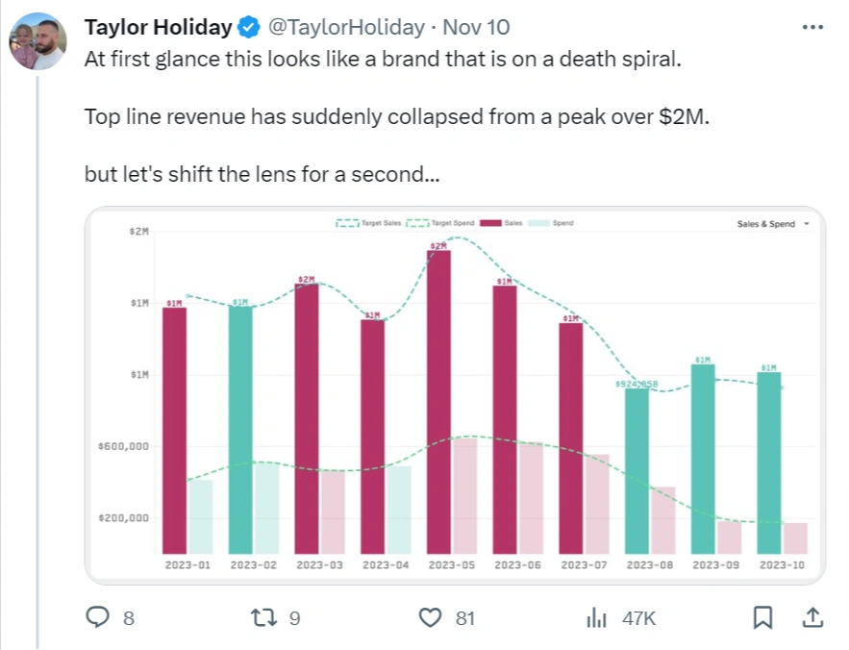Click Taylor Holiday's profile avatar
This screenshot has height=650, width=849.
pyautogui.click(x=37, y=41)
